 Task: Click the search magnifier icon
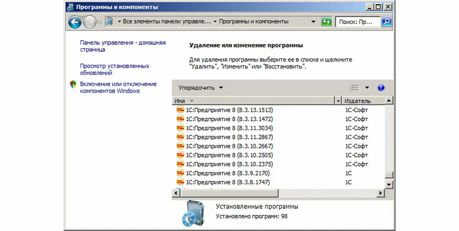point(387,22)
